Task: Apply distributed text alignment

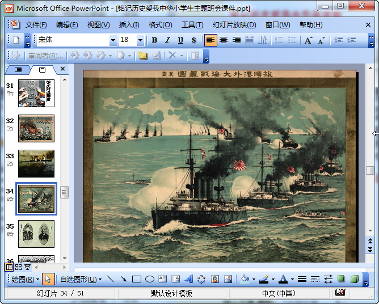Action: 250,40
